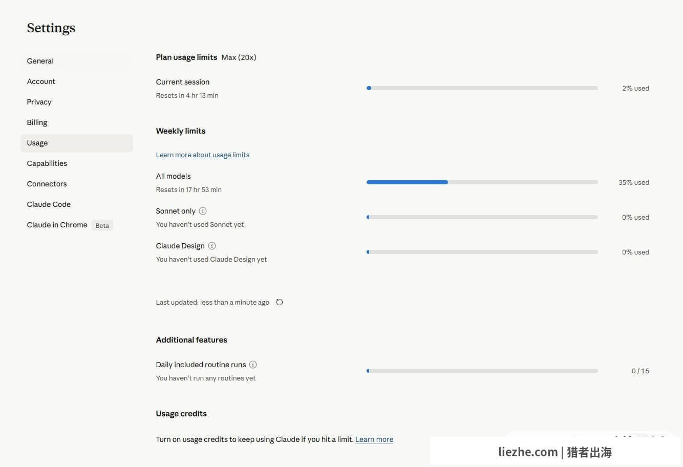Click the Claude Design usage progress bar
Screen dimensions: 683x467
482,252
